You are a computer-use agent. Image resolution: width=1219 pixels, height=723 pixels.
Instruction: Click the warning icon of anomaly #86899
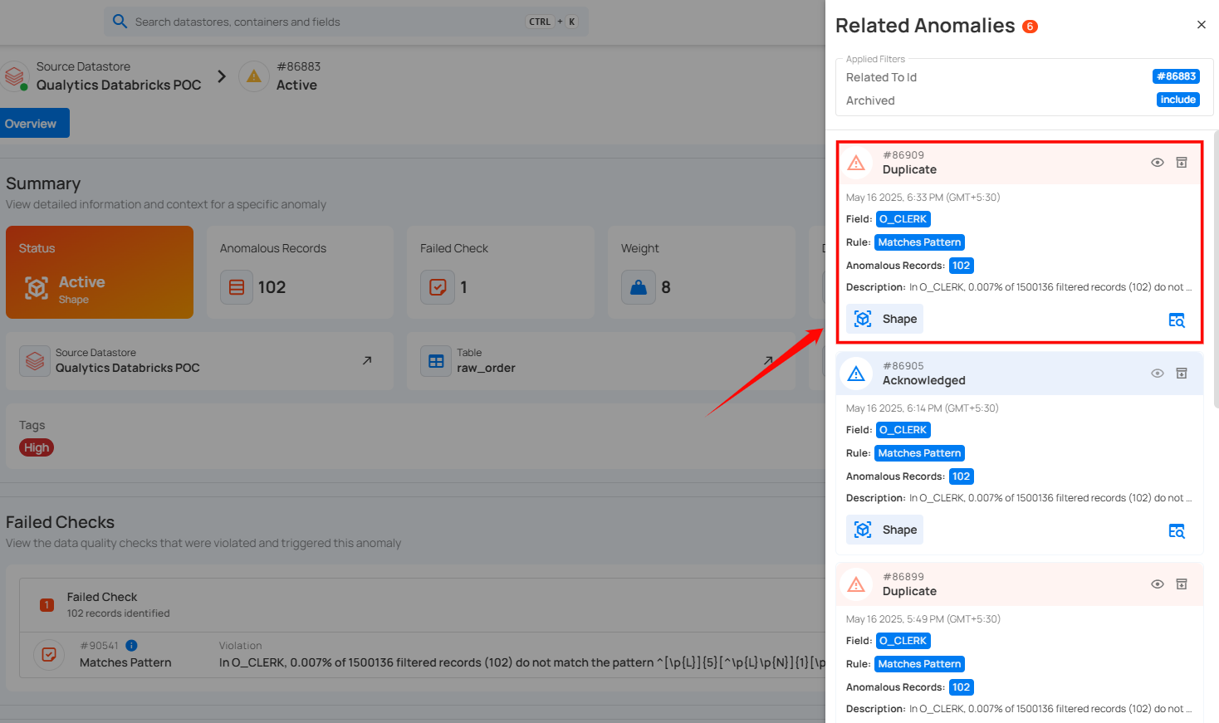coord(856,584)
